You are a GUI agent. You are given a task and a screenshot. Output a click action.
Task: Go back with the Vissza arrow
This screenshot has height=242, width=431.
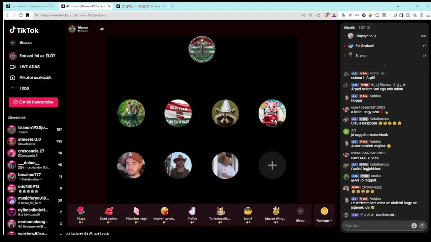point(12,43)
